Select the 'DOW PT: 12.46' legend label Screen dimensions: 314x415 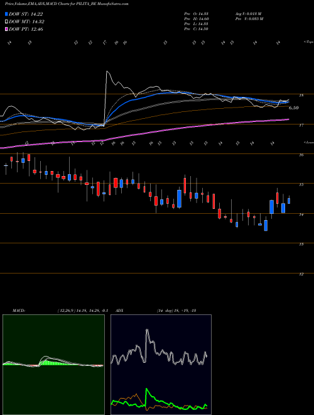point(26,29)
